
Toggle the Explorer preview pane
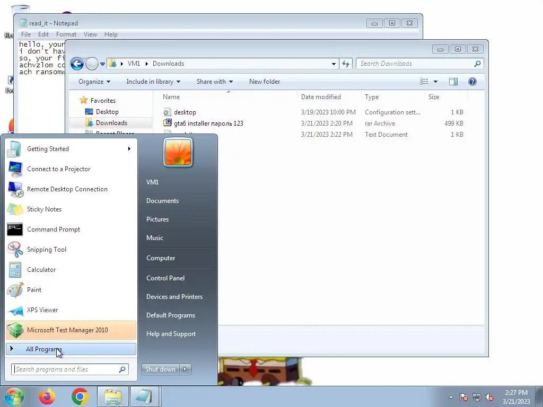coord(453,82)
